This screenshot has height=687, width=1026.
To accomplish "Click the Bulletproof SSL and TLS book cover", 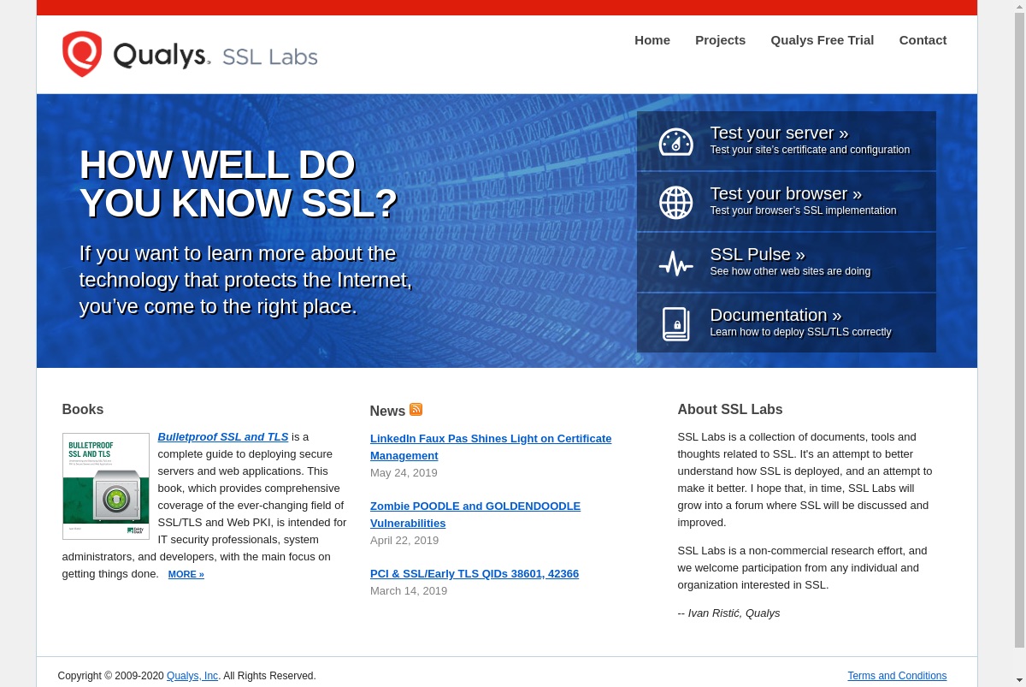I will pyautogui.click(x=106, y=486).
